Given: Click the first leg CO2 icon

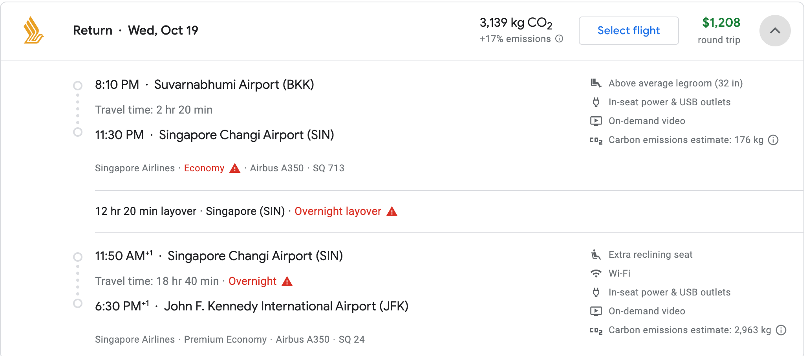Looking at the screenshot, I should point(596,140).
